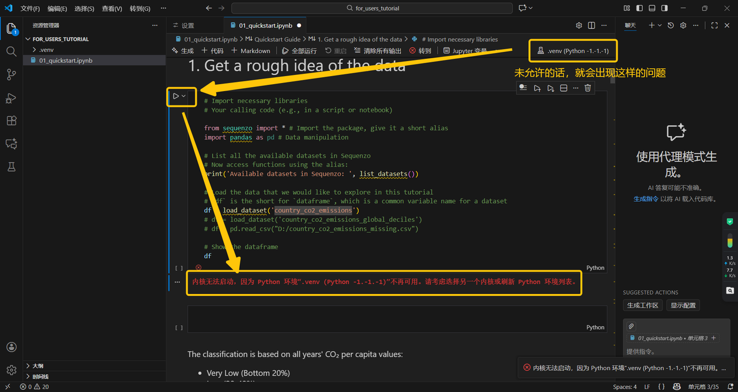Expand the 大纲 outline section
The width and height of the screenshot is (738, 392).
point(37,365)
